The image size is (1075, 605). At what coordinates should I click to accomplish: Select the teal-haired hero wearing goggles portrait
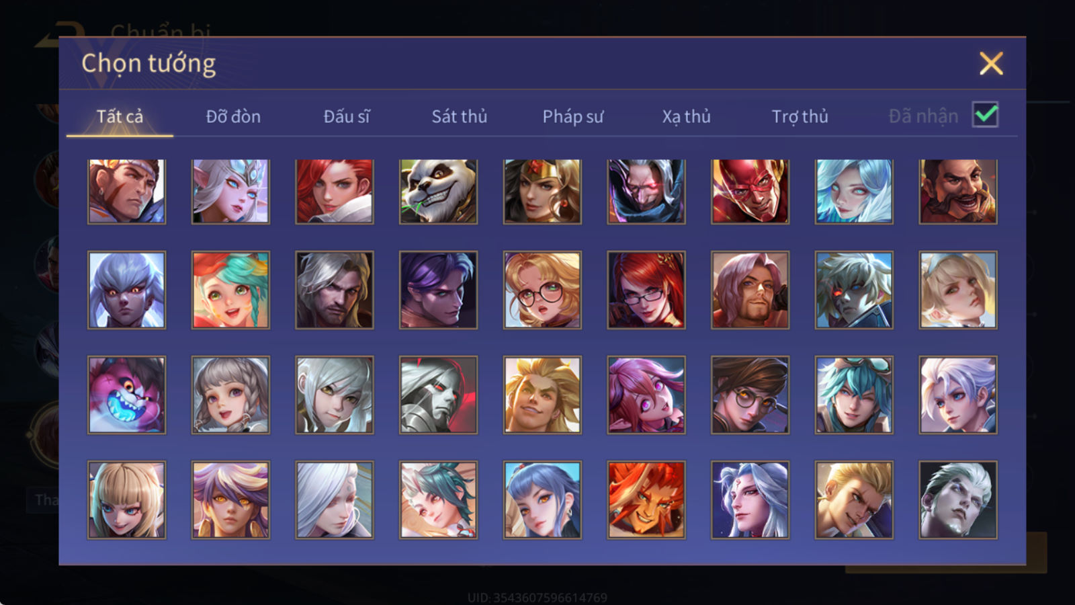(854, 395)
